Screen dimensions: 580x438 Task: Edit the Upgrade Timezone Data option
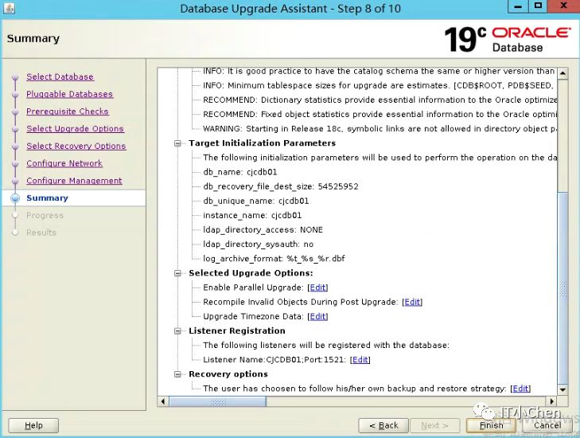pyautogui.click(x=317, y=317)
